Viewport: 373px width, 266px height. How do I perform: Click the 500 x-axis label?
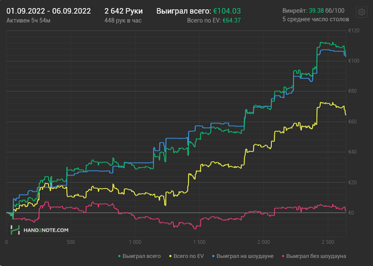[71, 242]
